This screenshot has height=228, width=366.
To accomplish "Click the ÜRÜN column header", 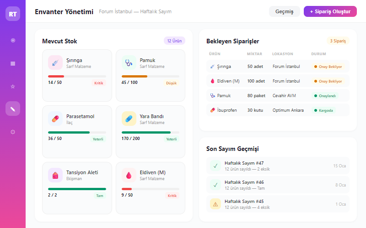I will 215,54.
